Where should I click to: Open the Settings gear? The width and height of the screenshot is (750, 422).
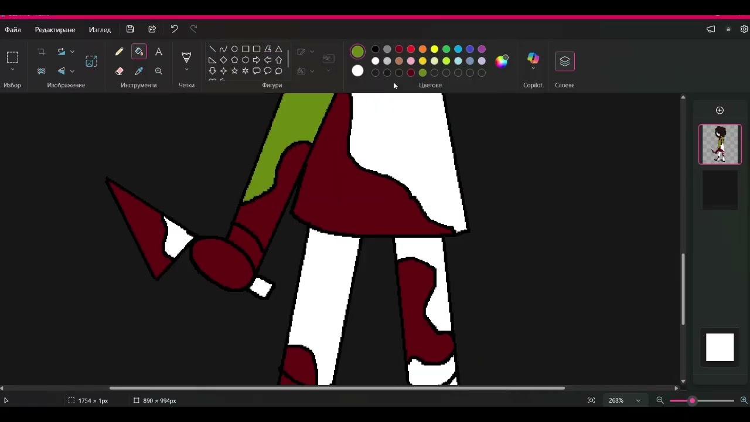coord(744,29)
